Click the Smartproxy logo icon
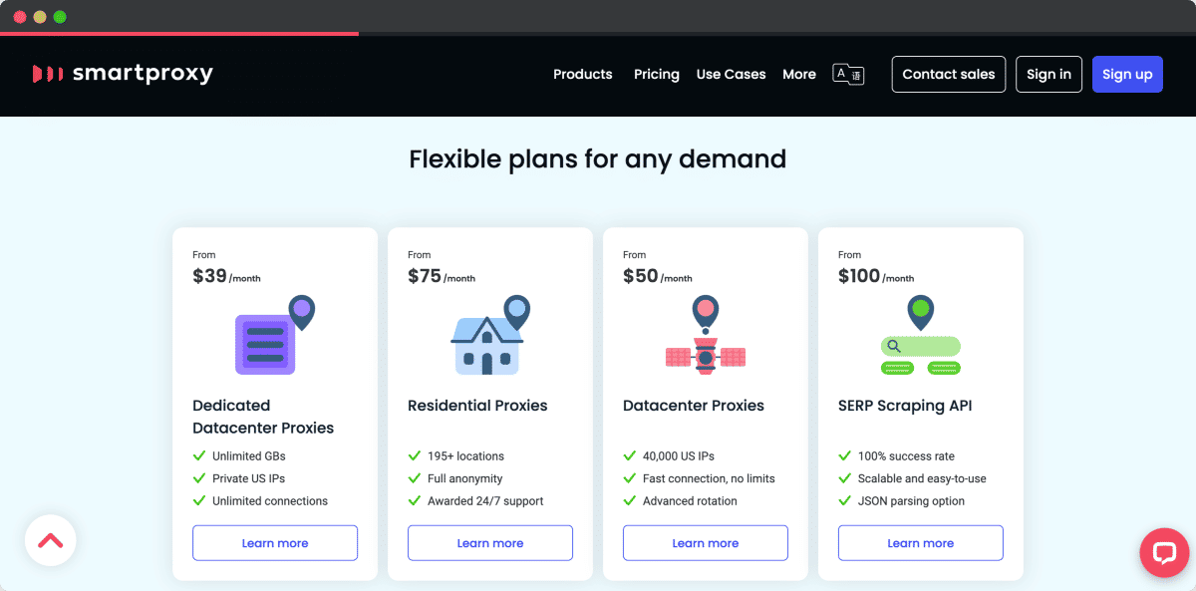Viewport: 1196px width, 591px height. click(47, 73)
